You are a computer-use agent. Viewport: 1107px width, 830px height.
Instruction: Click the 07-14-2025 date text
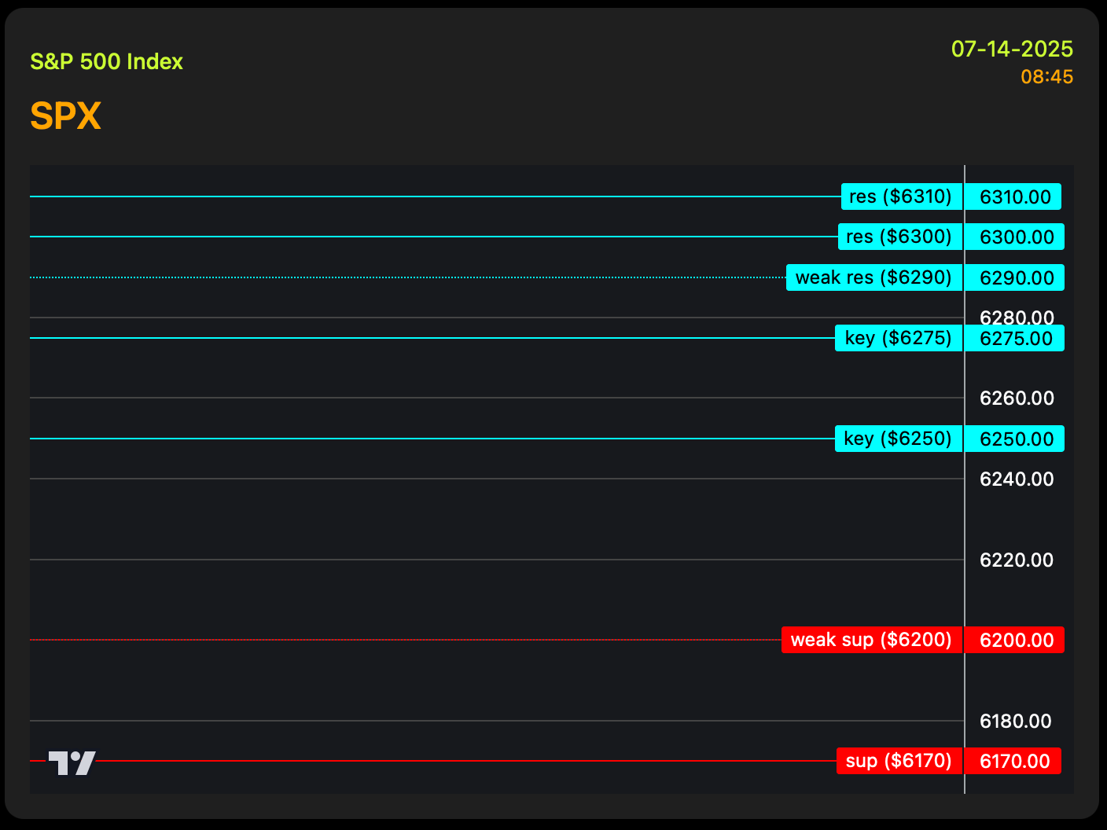point(1012,49)
